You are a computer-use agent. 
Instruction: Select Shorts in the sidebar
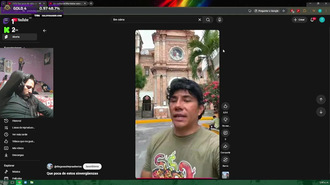tap(20, 37)
